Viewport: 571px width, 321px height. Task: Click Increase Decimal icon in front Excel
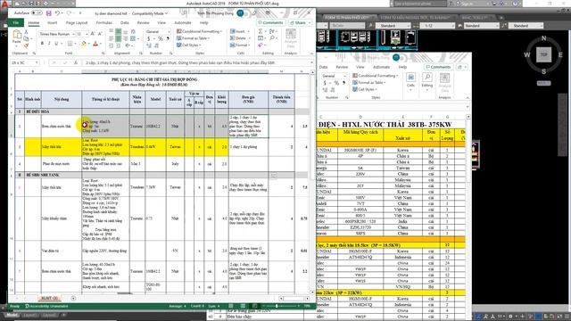click(149, 45)
